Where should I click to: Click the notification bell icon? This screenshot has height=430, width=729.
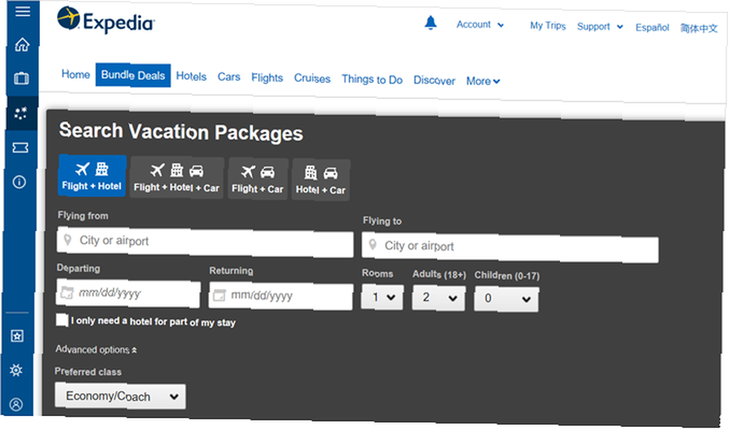click(431, 23)
